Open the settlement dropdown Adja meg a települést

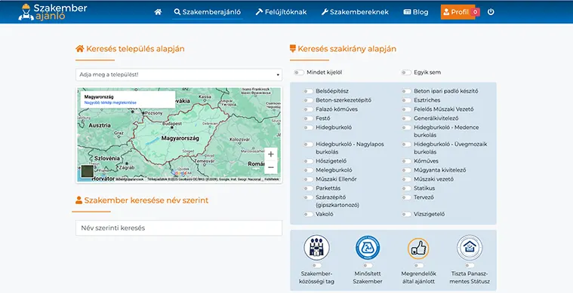(x=179, y=75)
